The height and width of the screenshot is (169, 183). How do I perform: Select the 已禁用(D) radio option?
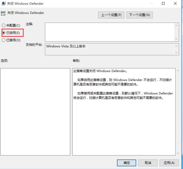[11, 40]
